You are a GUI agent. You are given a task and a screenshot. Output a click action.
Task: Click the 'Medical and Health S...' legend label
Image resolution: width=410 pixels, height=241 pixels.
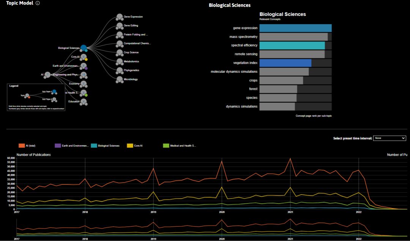[183, 146]
